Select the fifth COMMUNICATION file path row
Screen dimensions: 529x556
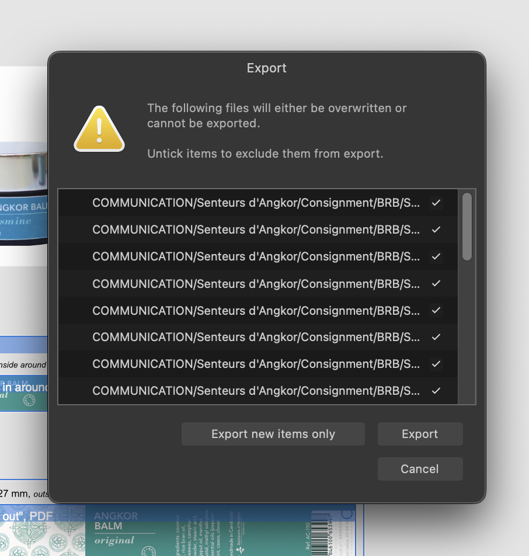[x=258, y=310]
